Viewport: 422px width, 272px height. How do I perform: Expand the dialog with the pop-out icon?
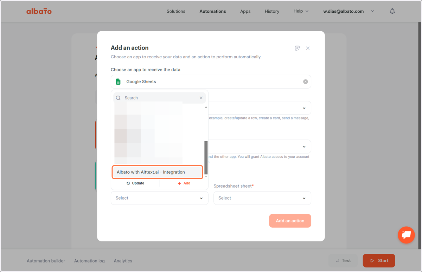coord(298,48)
